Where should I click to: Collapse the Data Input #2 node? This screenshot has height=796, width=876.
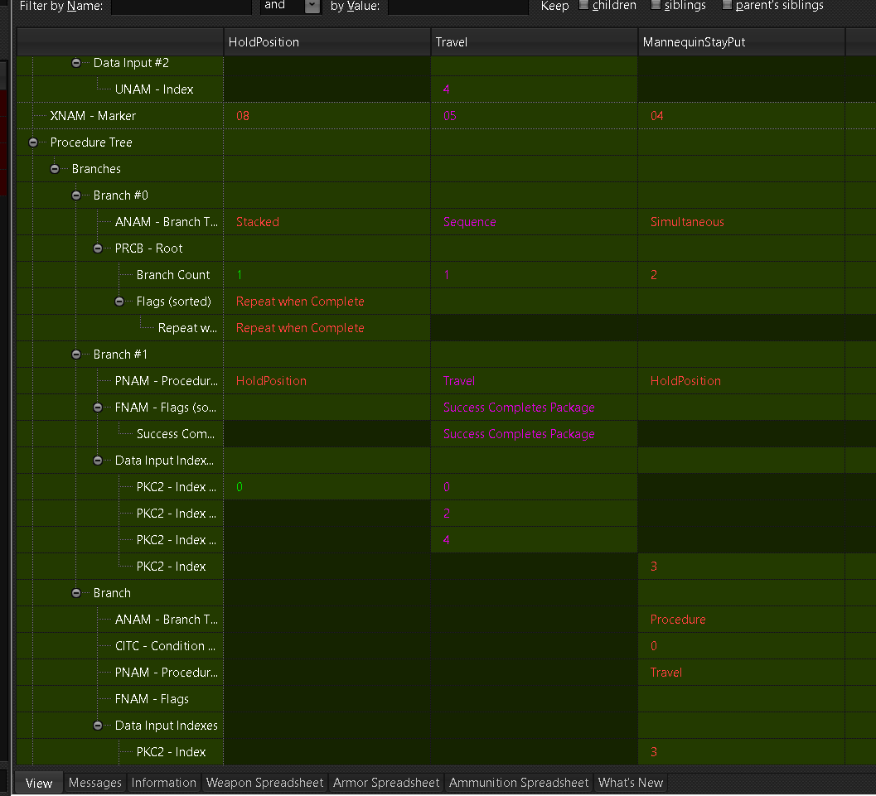click(x=76, y=63)
